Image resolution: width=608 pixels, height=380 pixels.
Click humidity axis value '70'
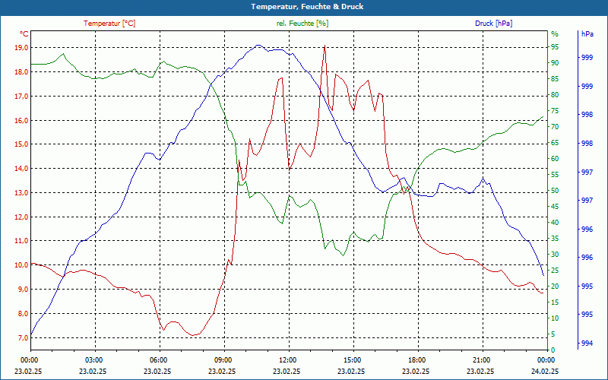[555, 127]
